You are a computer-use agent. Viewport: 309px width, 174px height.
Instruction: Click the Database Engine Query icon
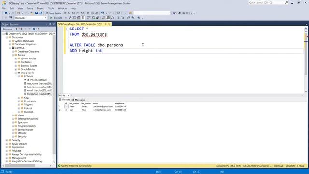pos(65,13)
